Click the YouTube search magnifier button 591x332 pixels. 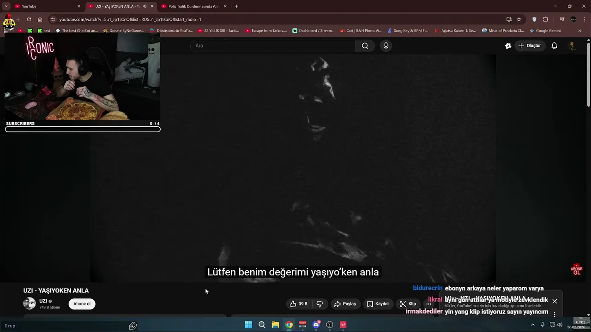click(365, 46)
